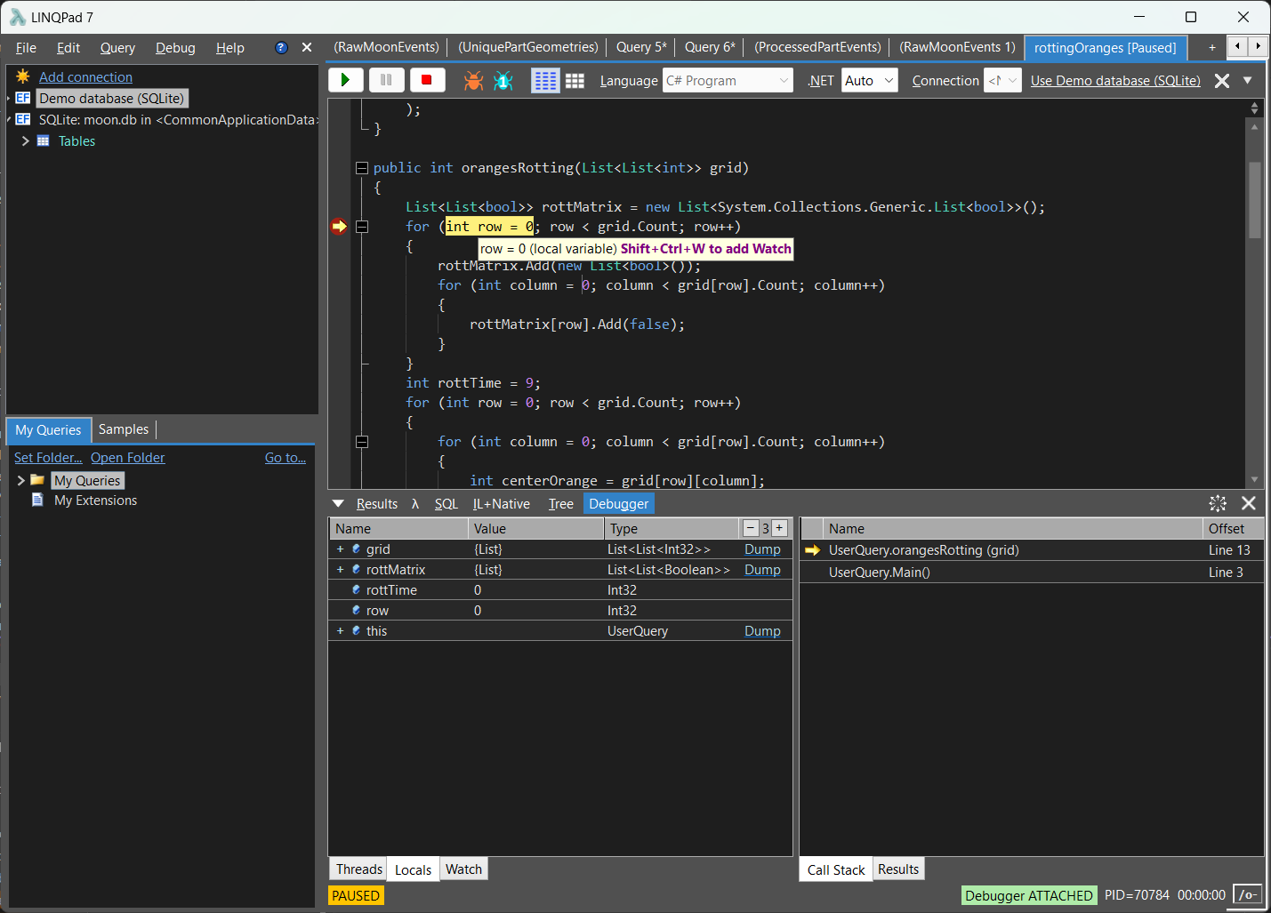Click Dump link for rottMatrix
This screenshot has width=1271, height=913.
point(762,570)
